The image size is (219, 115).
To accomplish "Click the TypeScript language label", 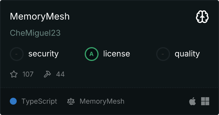I will pos(39,101).
